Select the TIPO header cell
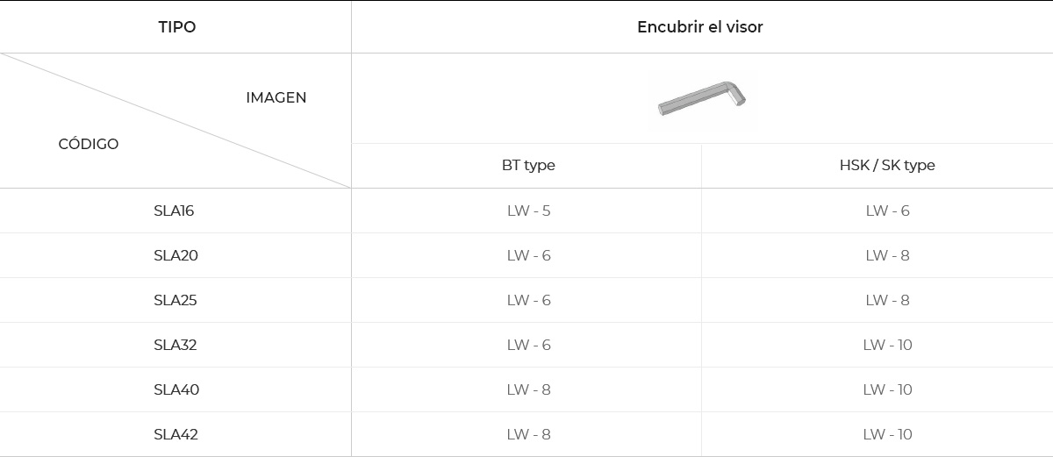 coord(176,27)
